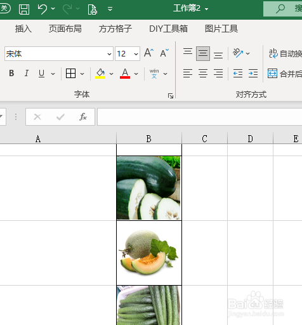Open the 插入 ribbon tab
302x325 pixels.
[23, 29]
